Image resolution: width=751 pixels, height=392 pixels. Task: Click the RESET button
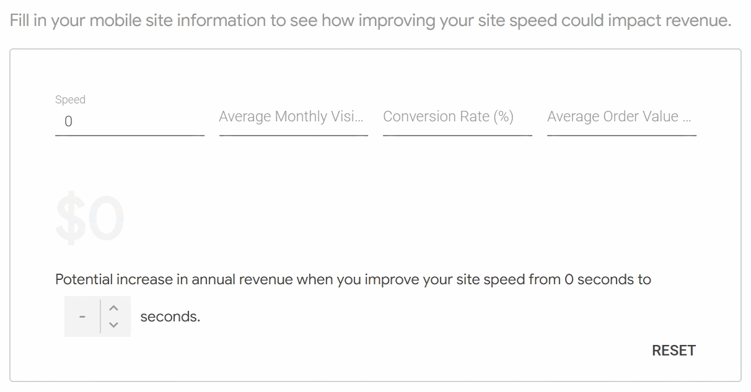pyautogui.click(x=674, y=351)
